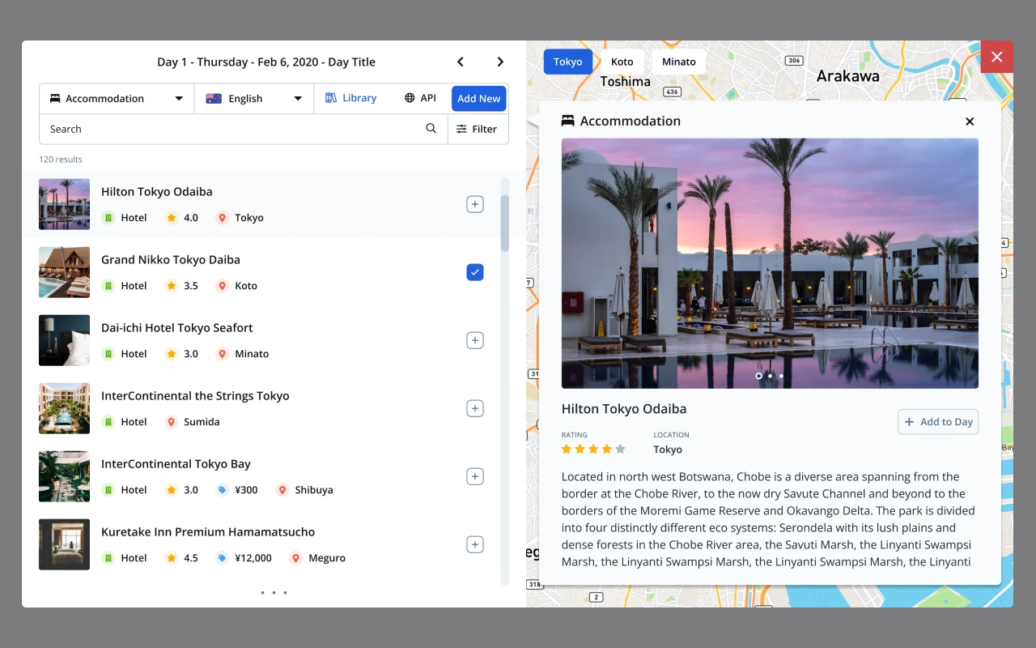
Task: Click hotel type icon for Hilton Tokyo Odaiba
Action: 108,218
